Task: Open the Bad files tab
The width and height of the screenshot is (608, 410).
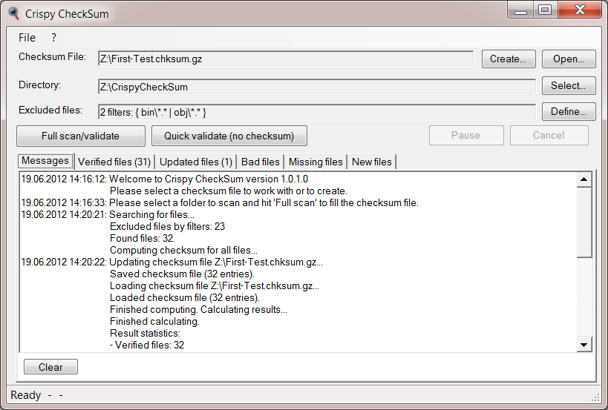Action: [x=260, y=162]
